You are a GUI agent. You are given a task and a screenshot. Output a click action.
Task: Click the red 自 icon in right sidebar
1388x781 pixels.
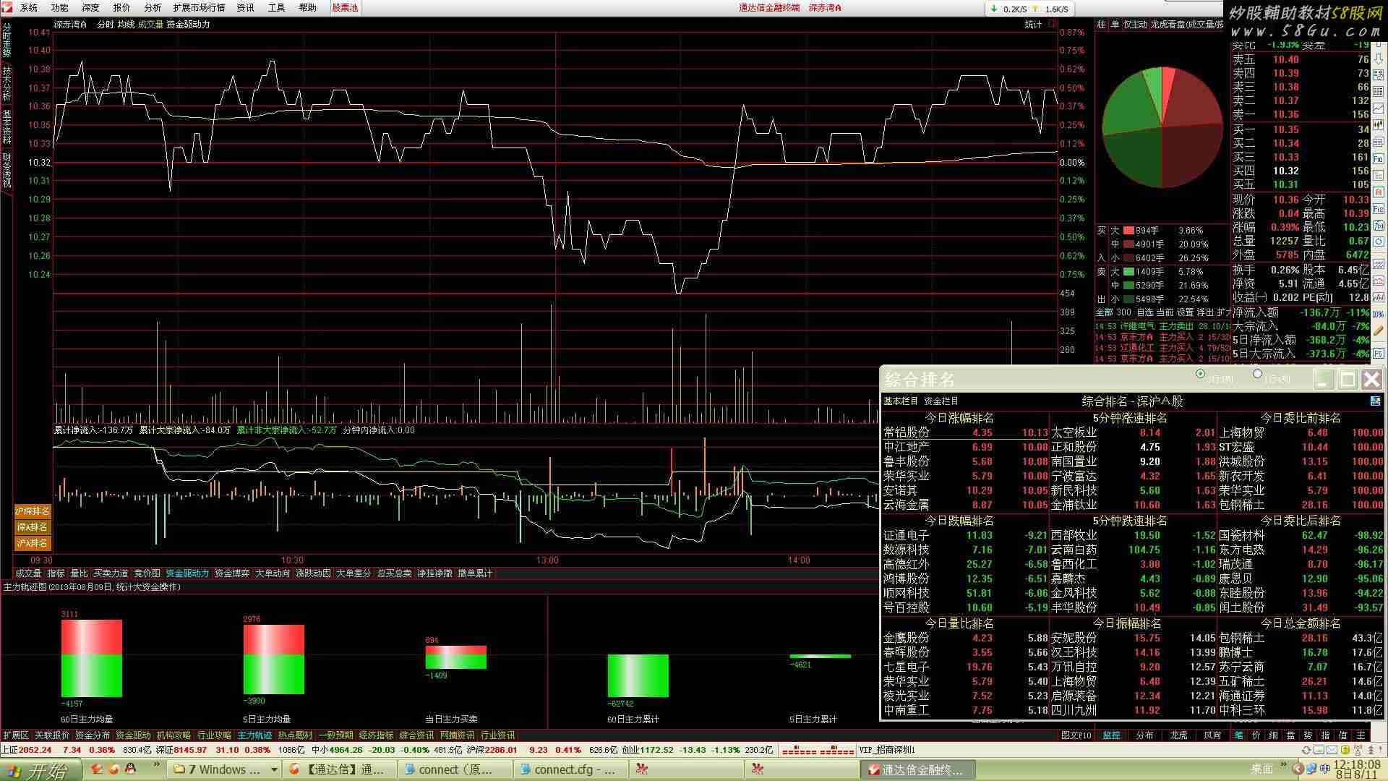[1379, 192]
